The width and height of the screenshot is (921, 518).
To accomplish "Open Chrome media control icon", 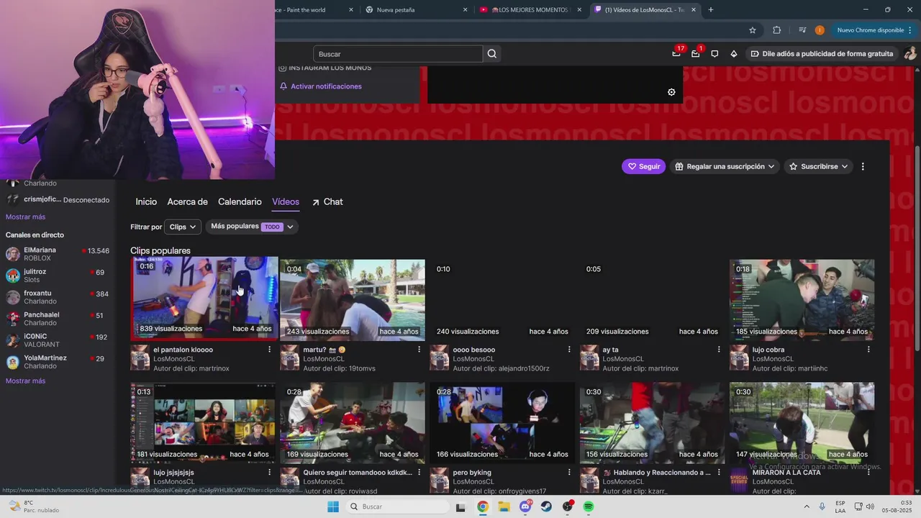I will [802, 30].
